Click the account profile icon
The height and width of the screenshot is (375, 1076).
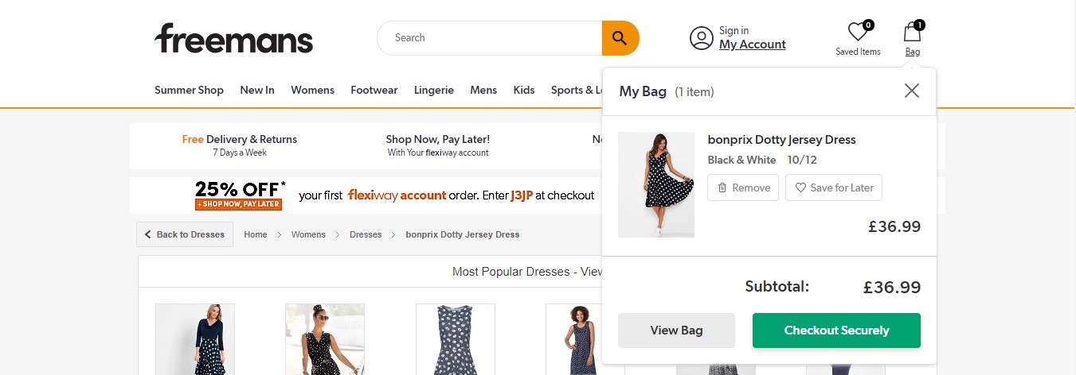(701, 38)
